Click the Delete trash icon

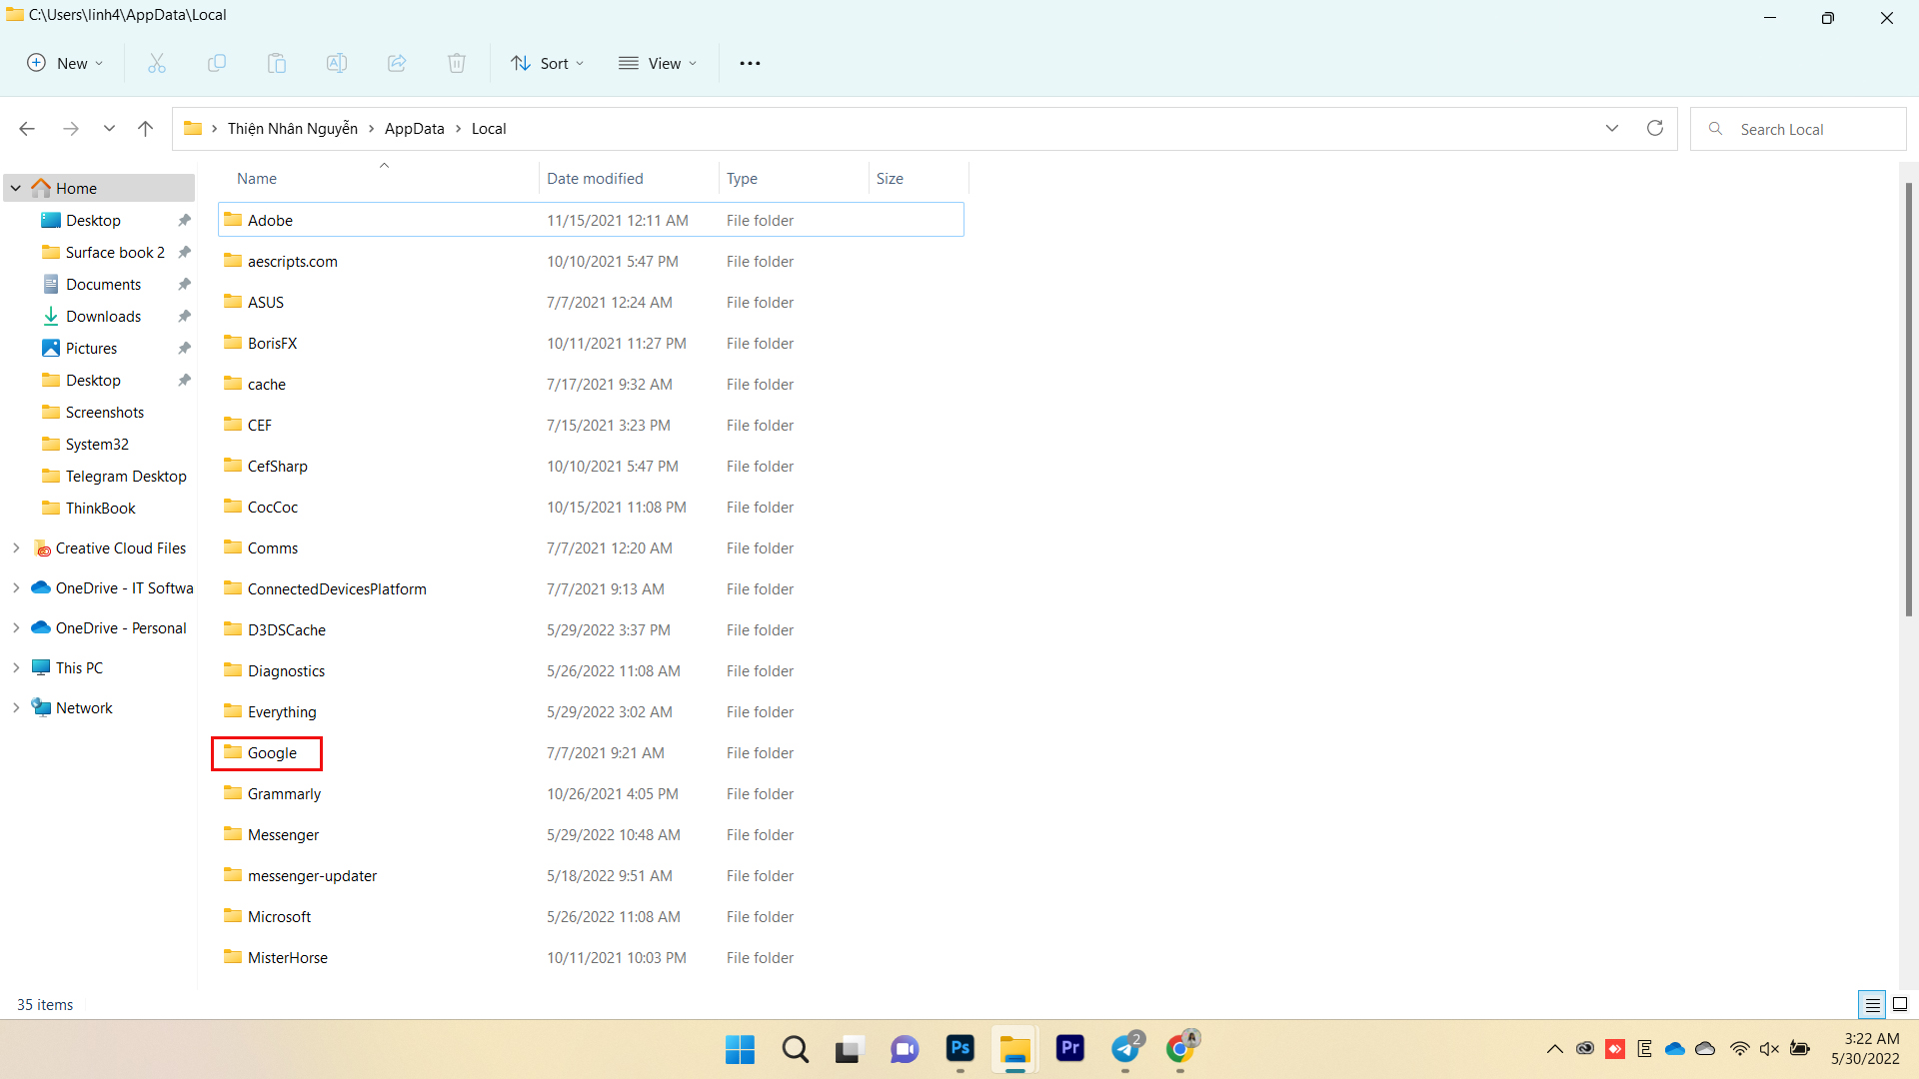(457, 63)
